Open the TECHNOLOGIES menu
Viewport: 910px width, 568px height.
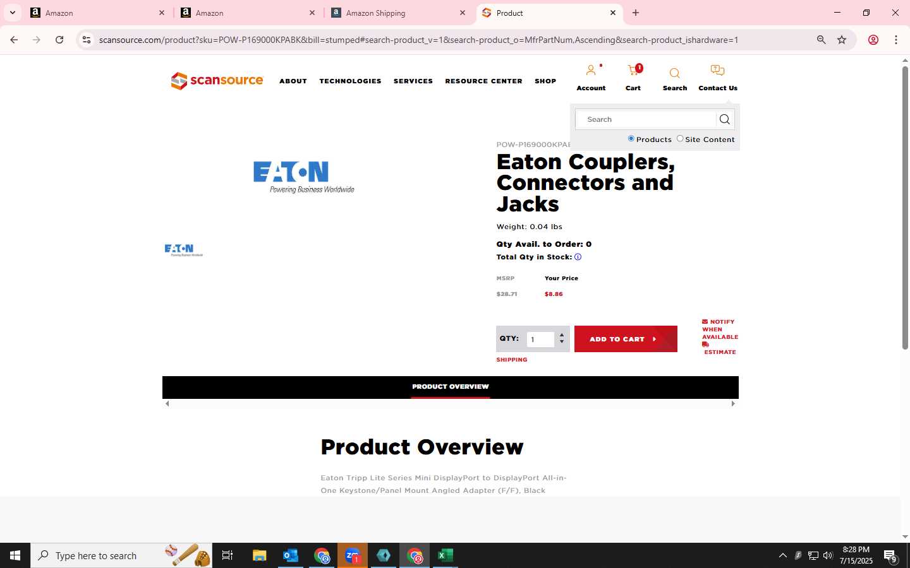pos(350,81)
